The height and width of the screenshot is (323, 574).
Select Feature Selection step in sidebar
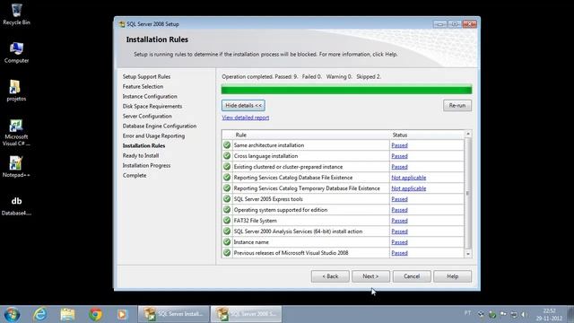[x=143, y=86]
